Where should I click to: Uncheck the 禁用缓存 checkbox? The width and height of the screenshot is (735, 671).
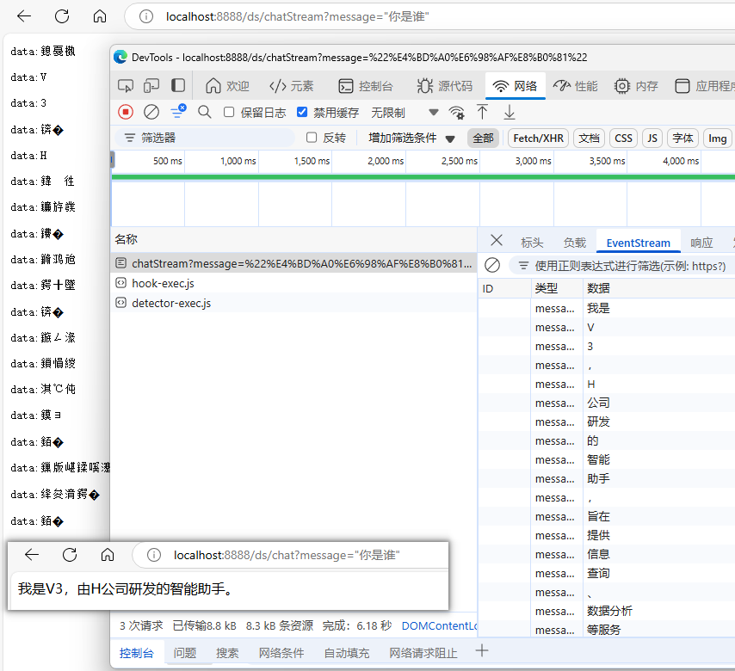(x=302, y=112)
